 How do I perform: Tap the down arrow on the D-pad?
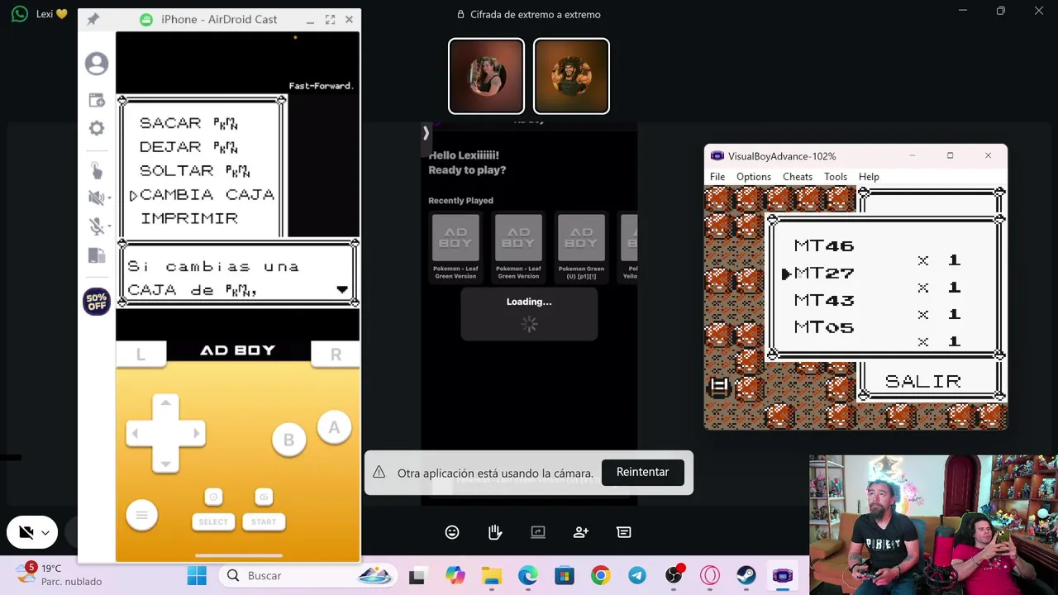click(165, 463)
